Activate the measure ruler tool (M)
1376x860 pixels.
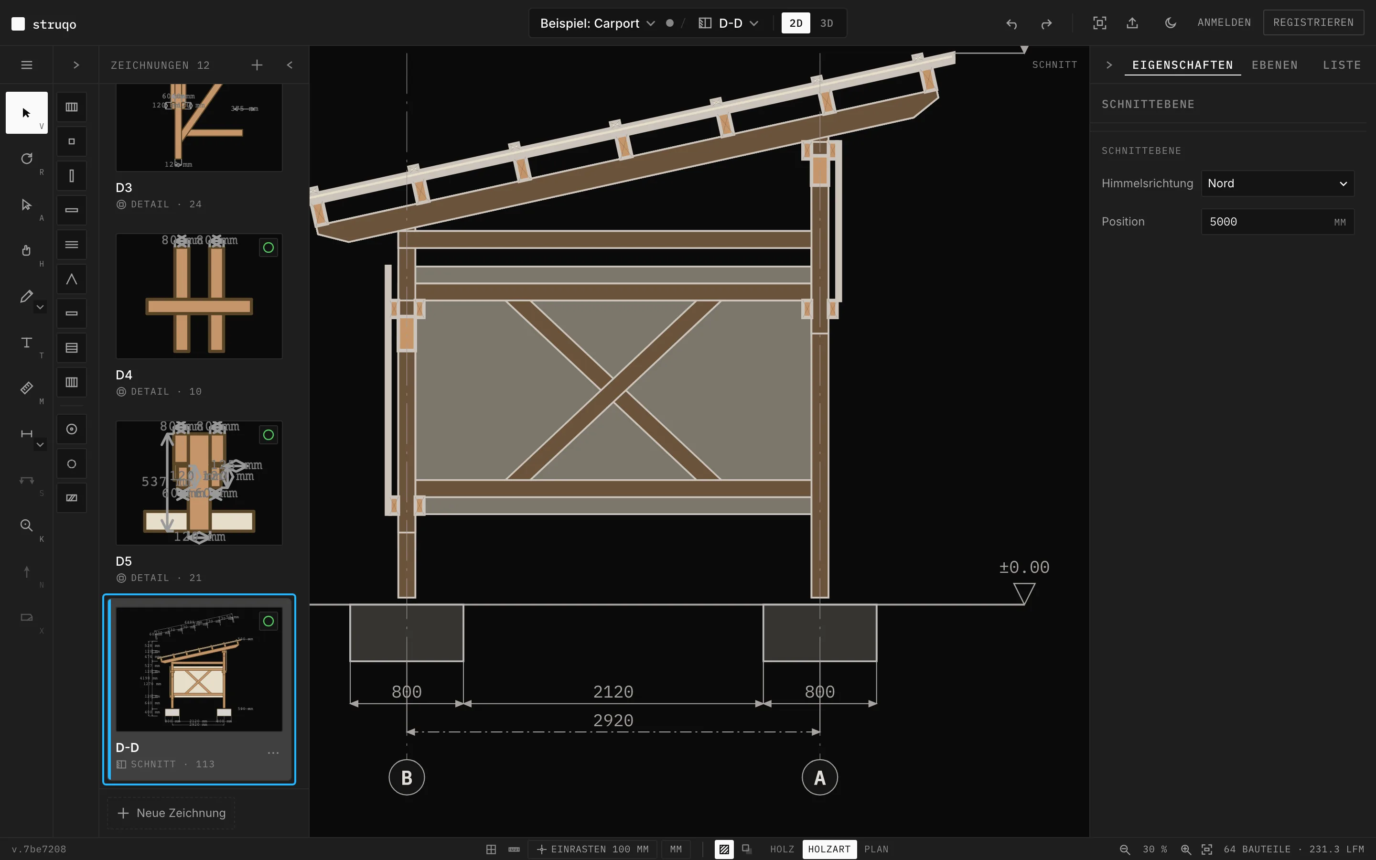(26, 388)
